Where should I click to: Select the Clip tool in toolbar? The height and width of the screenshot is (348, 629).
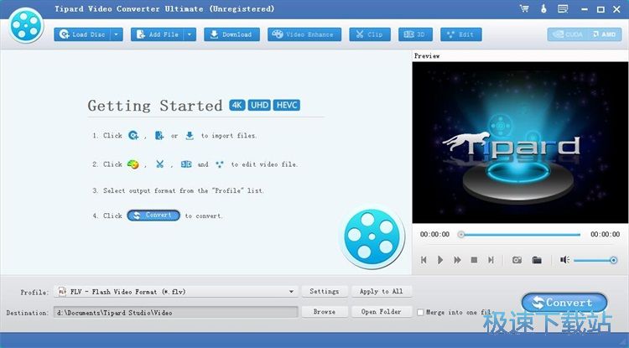[370, 34]
